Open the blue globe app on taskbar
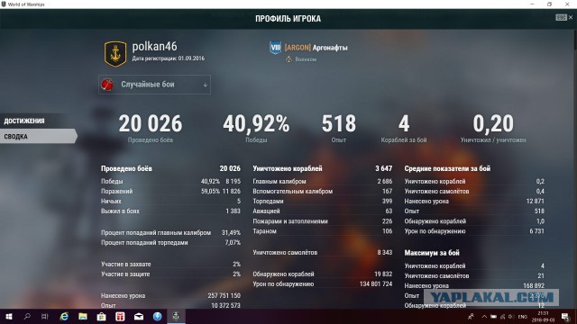Image resolution: width=577 pixels, height=324 pixels. point(157,316)
